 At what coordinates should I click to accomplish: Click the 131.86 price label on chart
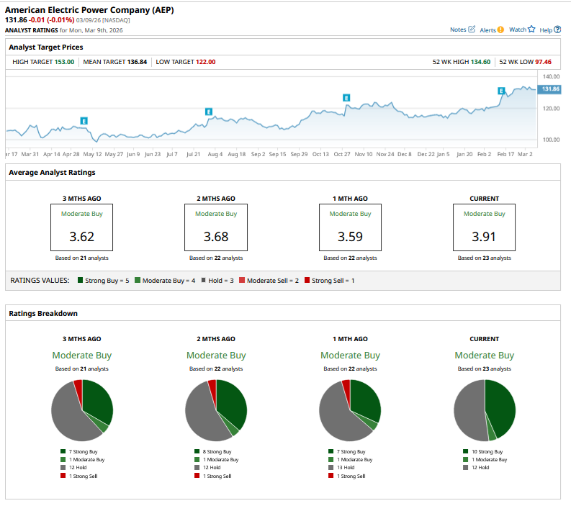click(x=550, y=89)
